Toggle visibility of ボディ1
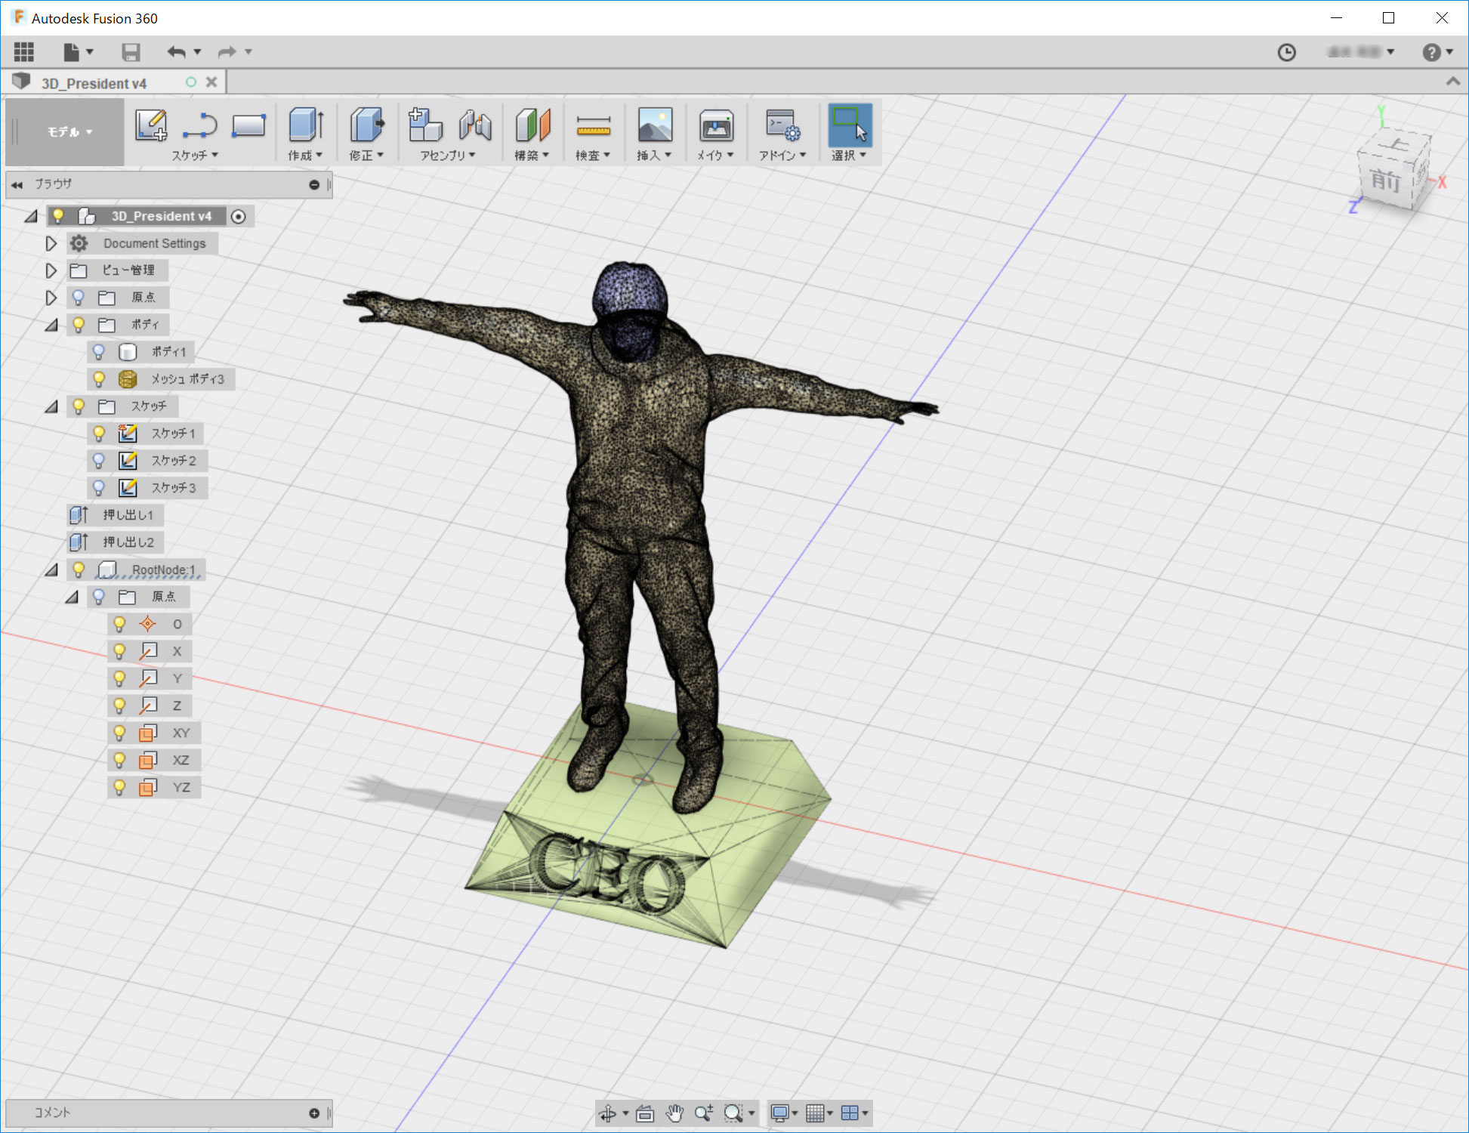Screen dimensions: 1469x1133 98,352
